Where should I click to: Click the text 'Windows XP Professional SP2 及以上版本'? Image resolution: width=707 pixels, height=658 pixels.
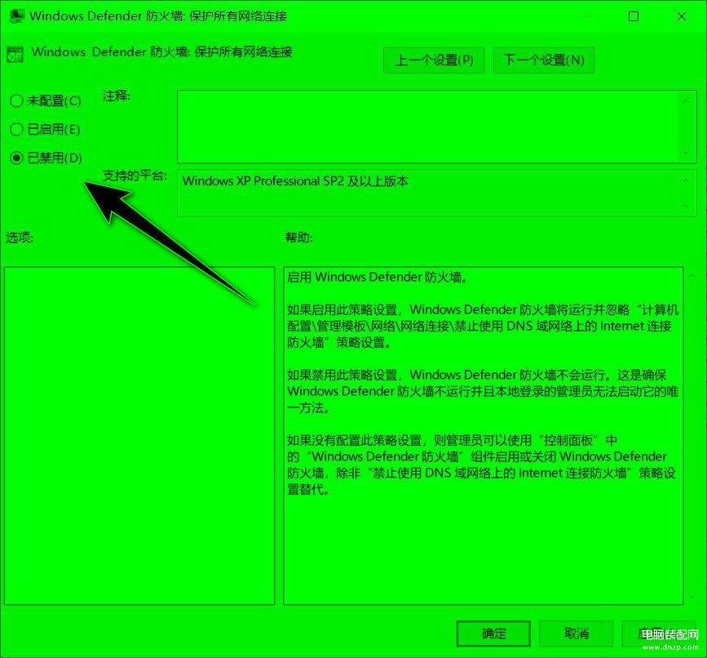[x=295, y=181]
